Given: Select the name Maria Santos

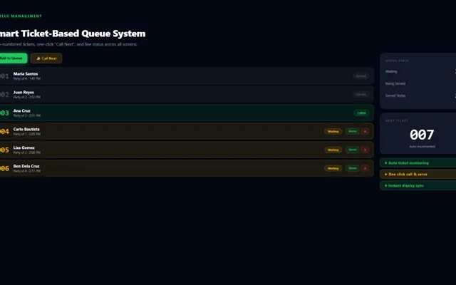Looking at the screenshot, I should point(26,74).
